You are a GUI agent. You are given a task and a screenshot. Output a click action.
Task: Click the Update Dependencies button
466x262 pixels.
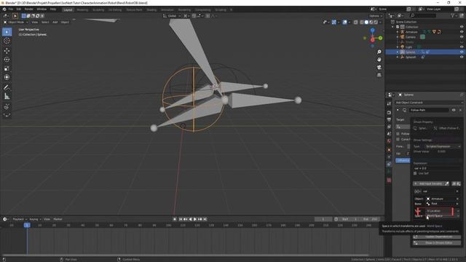pos(437,237)
